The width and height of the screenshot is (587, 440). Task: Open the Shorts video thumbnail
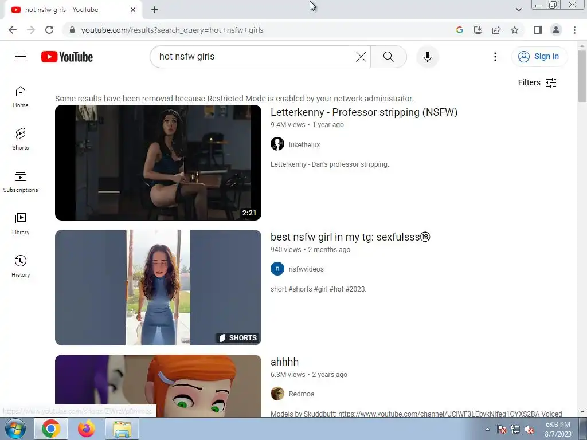158,288
